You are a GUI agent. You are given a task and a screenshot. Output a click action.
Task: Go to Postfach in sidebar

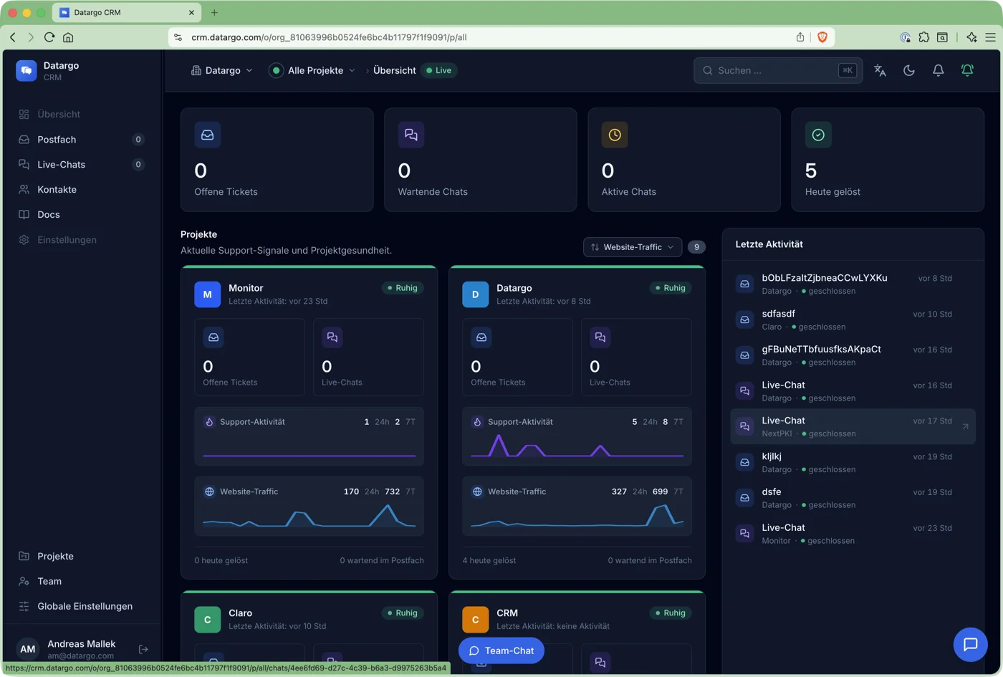click(80, 139)
